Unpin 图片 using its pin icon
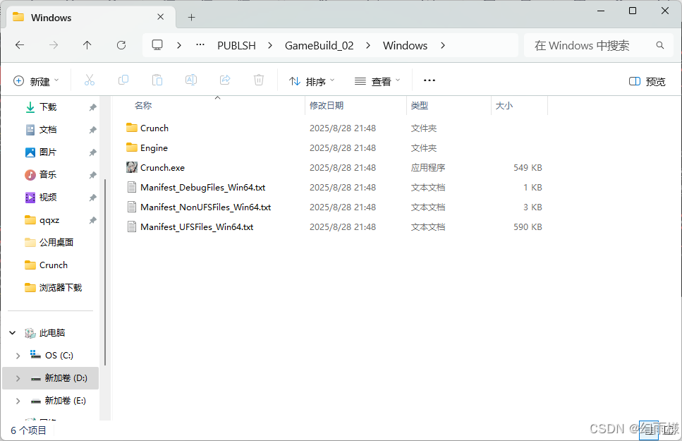 92,152
